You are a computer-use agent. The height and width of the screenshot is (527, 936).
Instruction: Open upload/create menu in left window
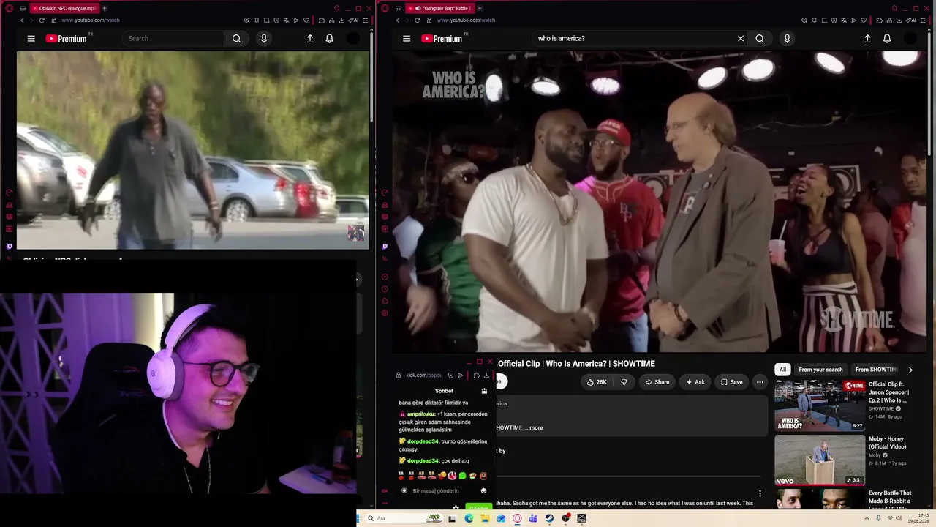[310, 39]
